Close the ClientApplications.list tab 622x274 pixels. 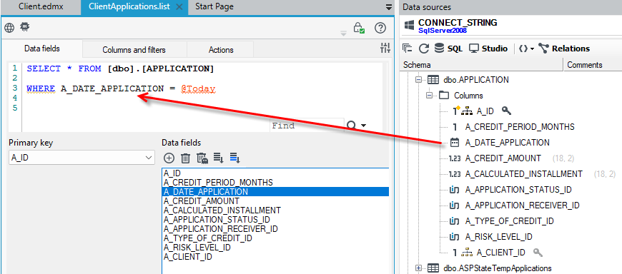pyautogui.click(x=179, y=6)
